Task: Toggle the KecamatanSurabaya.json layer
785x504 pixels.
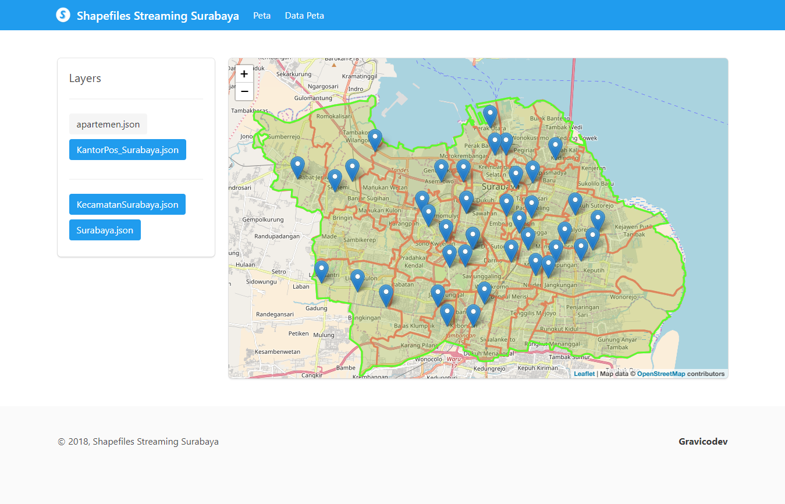Action: 127,204
